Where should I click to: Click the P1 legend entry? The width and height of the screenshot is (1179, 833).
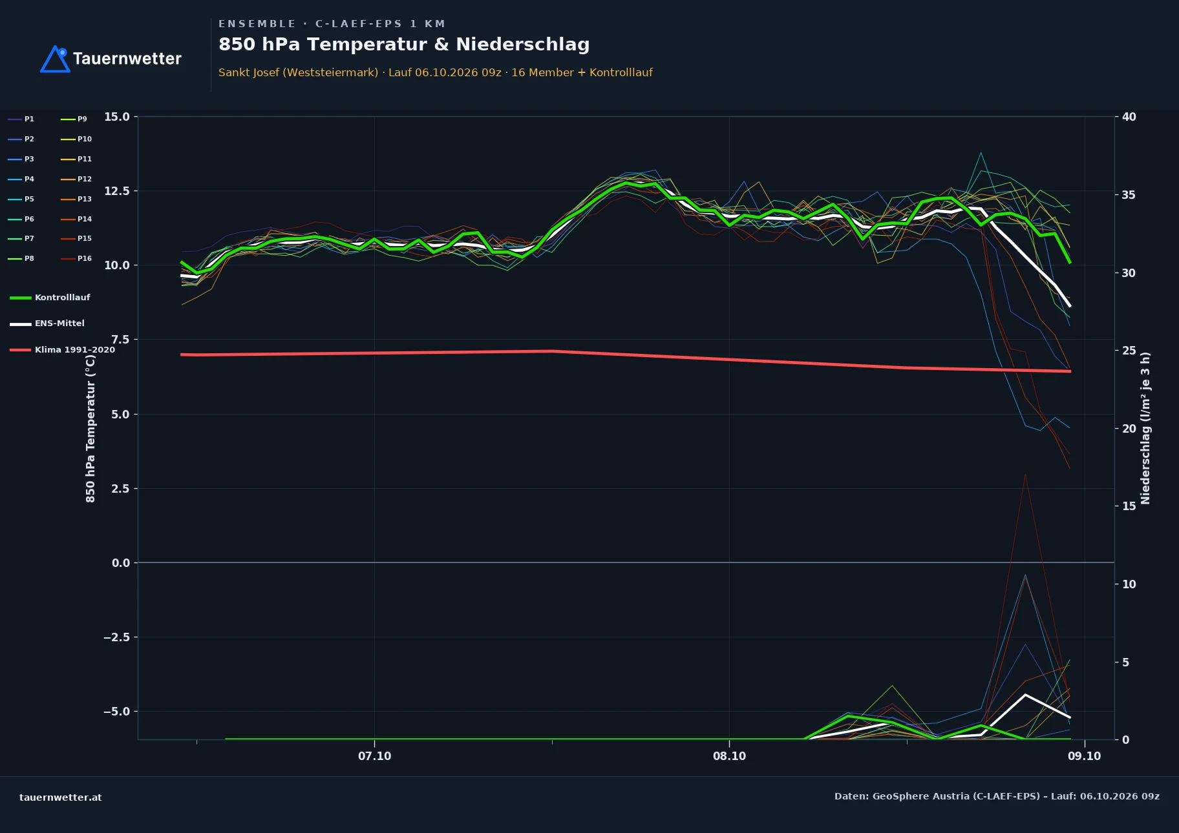point(21,119)
